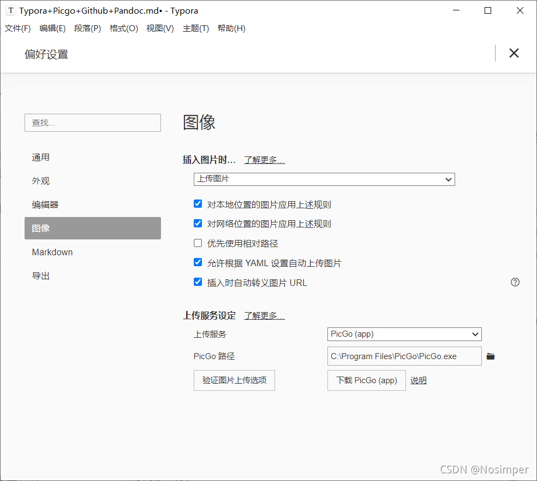This screenshot has width=537, height=481.
Task: Open '了解更多' link next to 插入图片时
Action: 264,160
